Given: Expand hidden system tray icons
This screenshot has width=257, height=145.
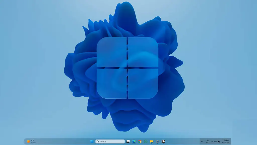Looking at the screenshot, I should [202, 141].
